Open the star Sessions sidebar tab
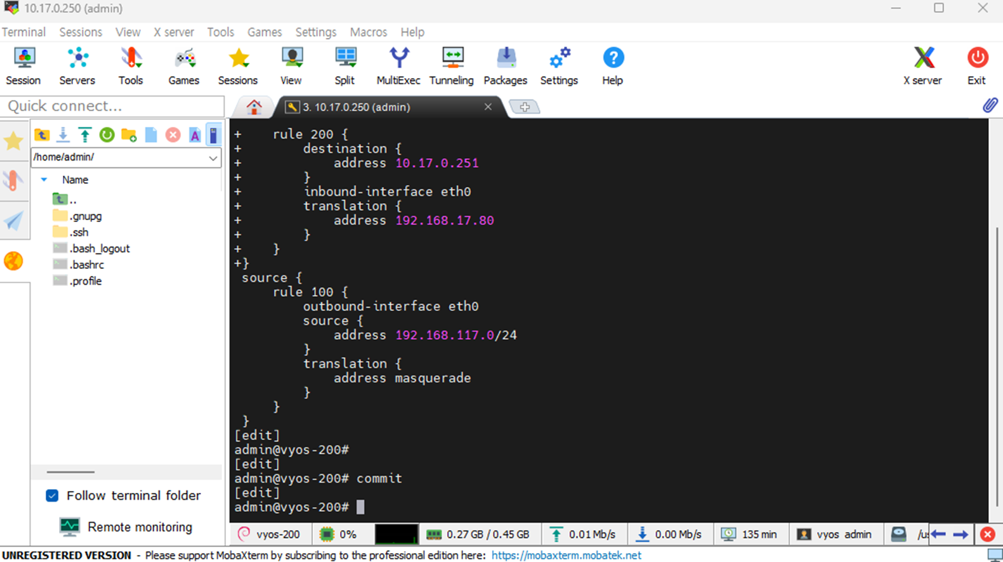The width and height of the screenshot is (1003, 562). tap(13, 141)
